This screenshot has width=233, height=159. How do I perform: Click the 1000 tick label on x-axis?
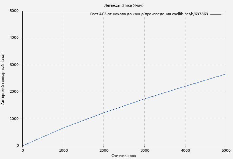click(x=63, y=150)
